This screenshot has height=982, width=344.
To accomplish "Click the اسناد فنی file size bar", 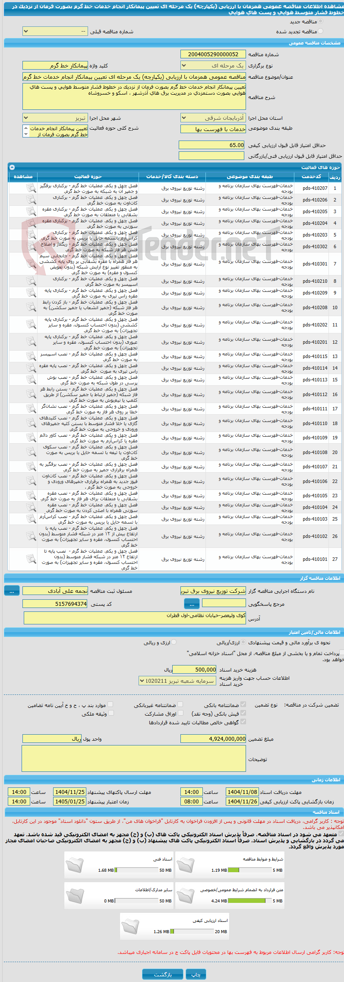I will pyautogui.click(x=137, y=870).
